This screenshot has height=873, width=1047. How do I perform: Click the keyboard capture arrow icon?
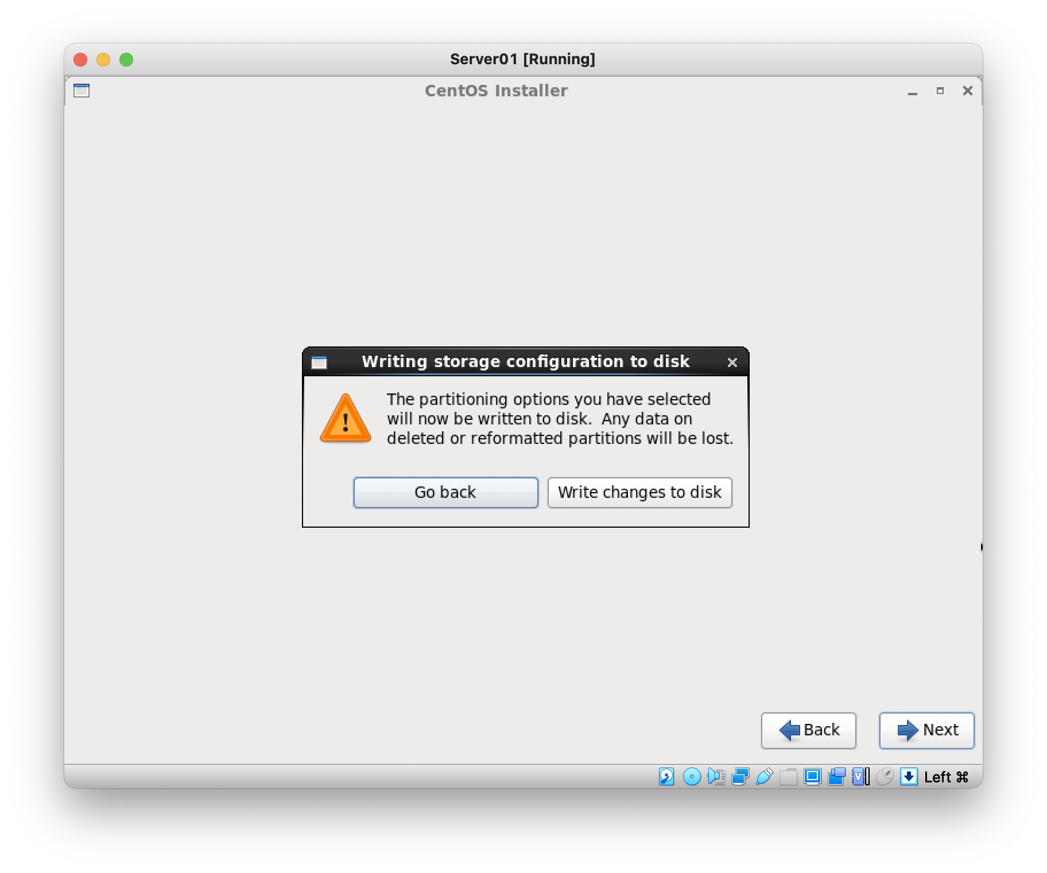pos(909,777)
